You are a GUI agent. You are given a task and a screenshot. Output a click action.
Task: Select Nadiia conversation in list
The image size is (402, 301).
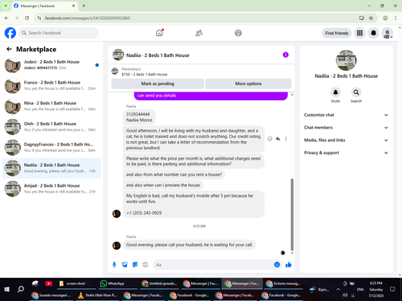[x=51, y=168]
